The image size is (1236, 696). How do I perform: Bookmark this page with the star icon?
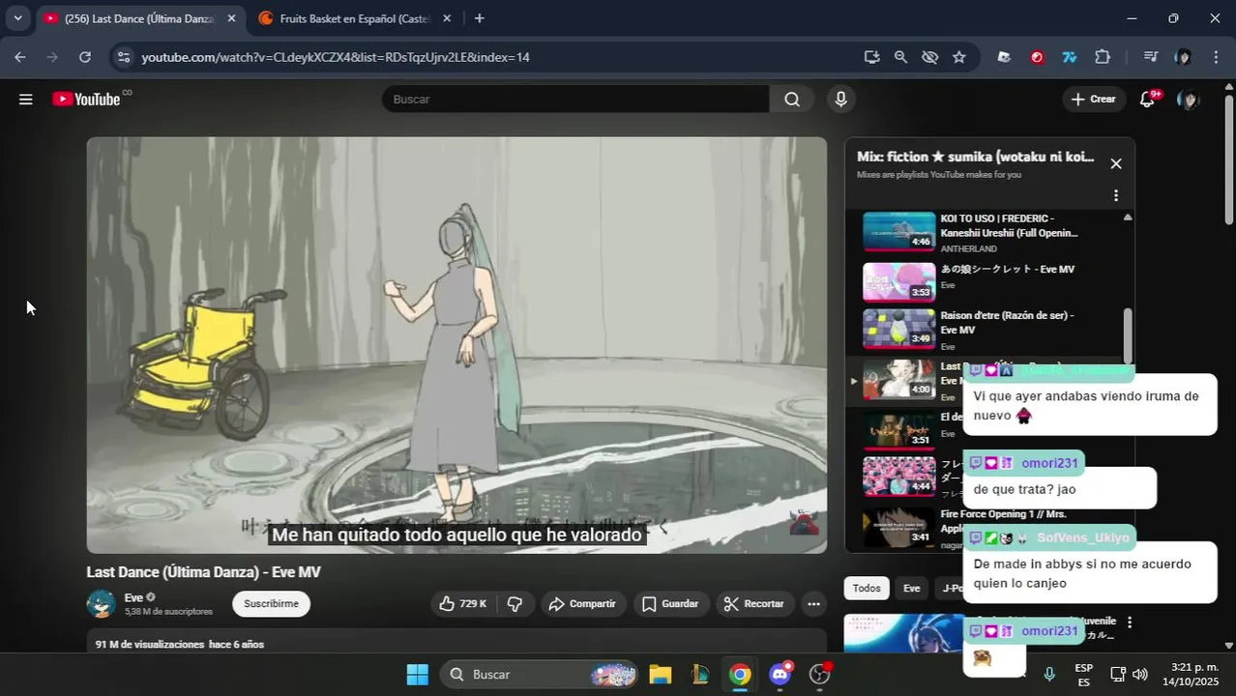[x=958, y=57]
